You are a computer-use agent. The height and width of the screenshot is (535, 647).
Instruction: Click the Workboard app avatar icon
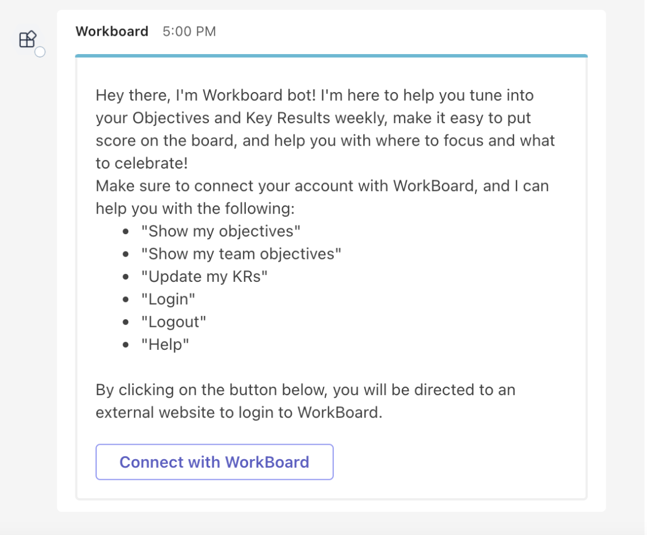(x=28, y=39)
